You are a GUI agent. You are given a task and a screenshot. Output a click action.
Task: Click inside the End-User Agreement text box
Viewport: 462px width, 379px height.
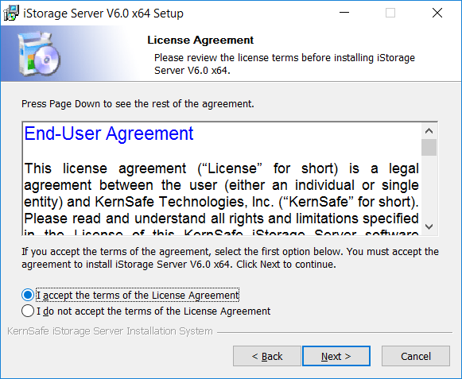222,179
